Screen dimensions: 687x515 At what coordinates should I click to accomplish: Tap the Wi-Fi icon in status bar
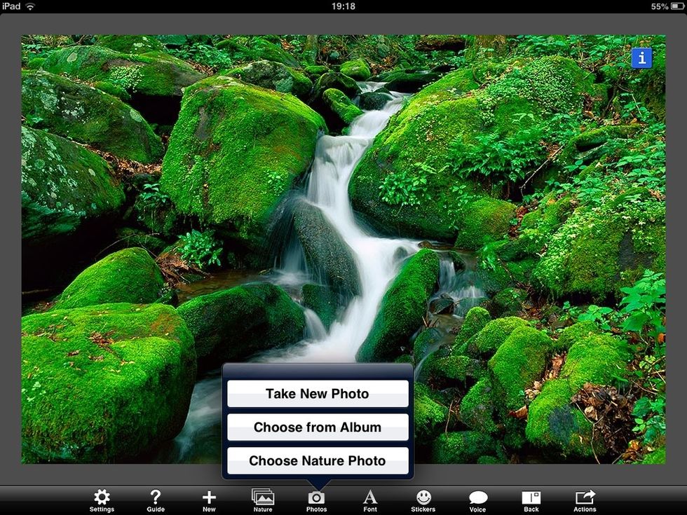pos(31,6)
